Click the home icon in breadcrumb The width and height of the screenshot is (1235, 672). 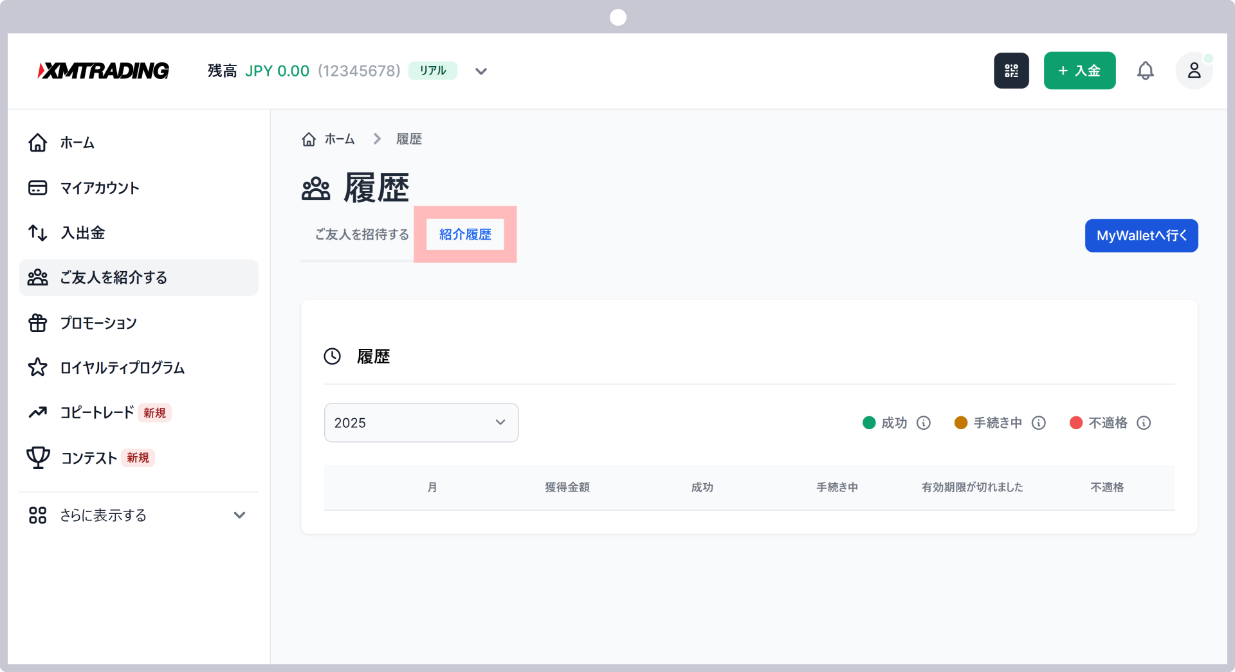click(309, 139)
